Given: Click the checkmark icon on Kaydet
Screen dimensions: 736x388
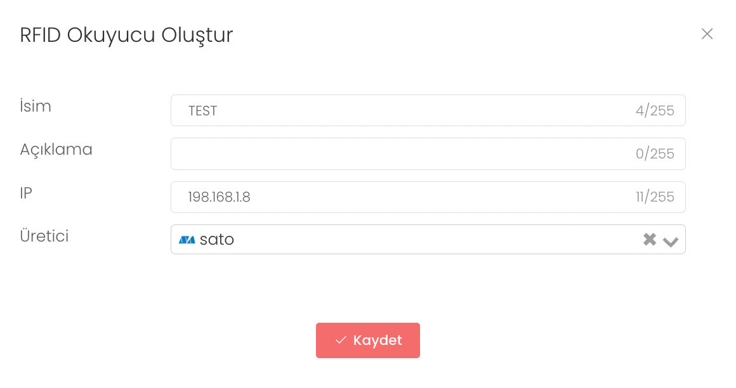Looking at the screenshot, I should click(341, 340).
